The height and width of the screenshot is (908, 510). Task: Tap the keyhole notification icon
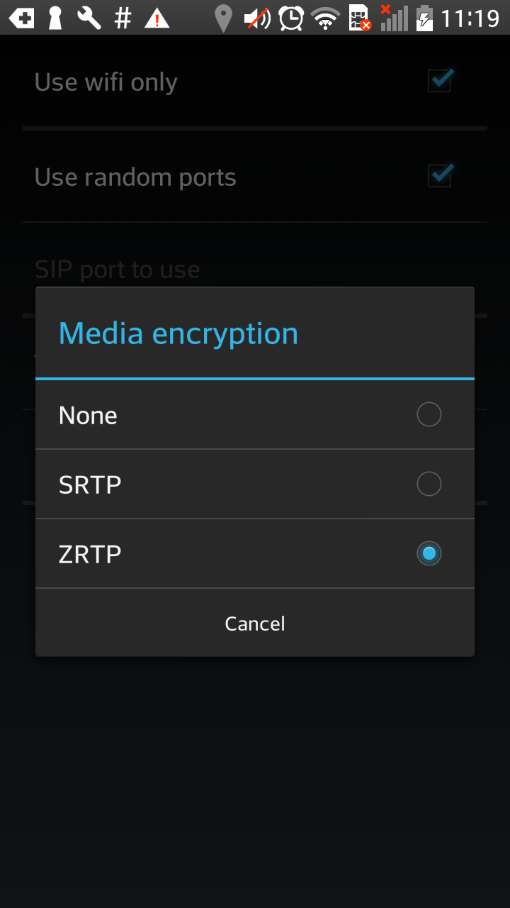(55, 18)
